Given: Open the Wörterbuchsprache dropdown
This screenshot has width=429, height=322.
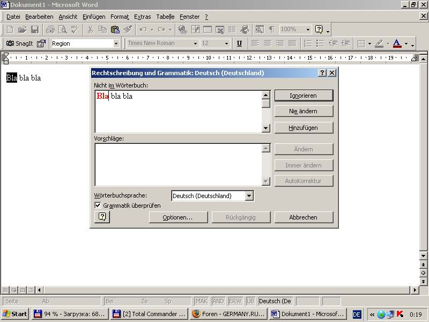Looking at the screenshot, I should [x=249, y=196].
